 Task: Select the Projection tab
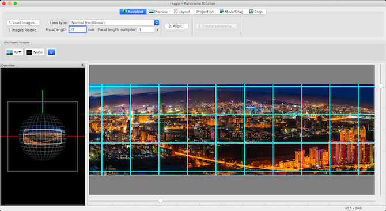(205, 12)
